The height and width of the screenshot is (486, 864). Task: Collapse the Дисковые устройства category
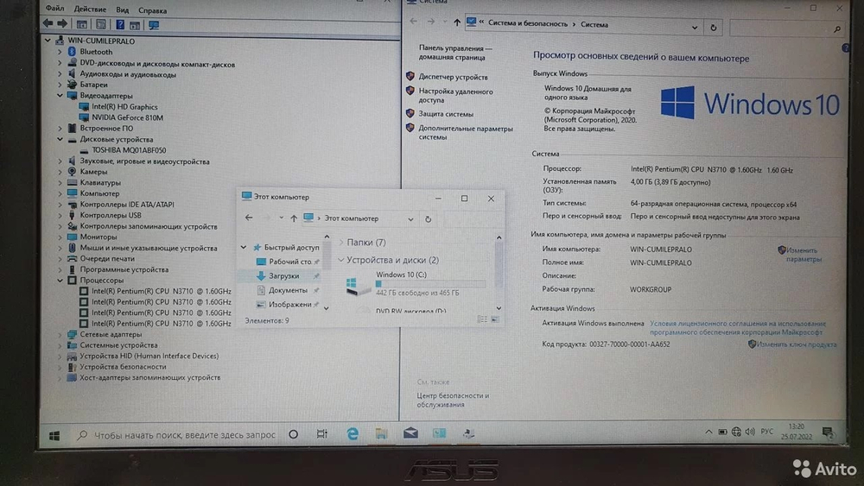[60, 139]
